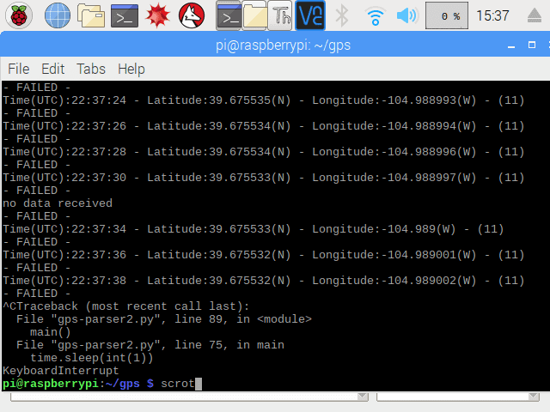Open the Edit menu in the terminal

tap(52, 69)
